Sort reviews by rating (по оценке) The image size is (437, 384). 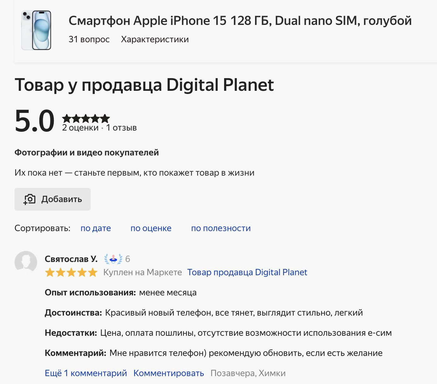(x=151, y=228)
